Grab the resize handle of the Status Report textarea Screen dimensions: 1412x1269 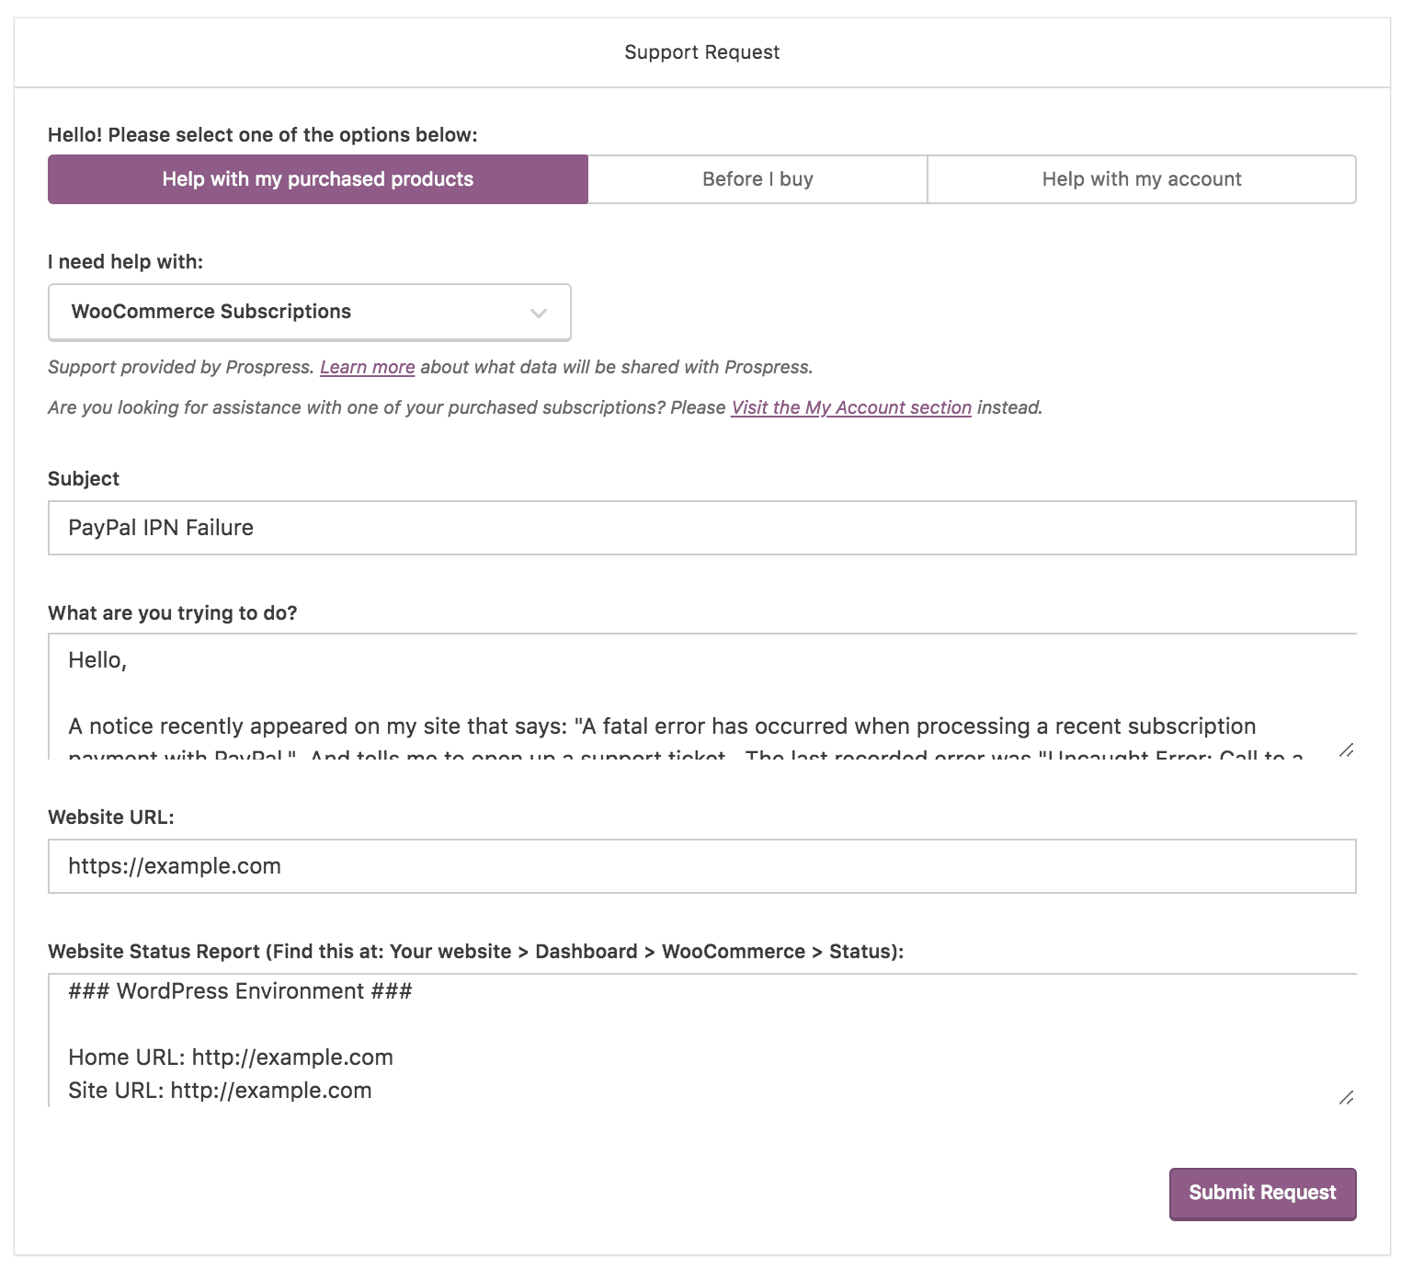(x=1346, y=1097)
